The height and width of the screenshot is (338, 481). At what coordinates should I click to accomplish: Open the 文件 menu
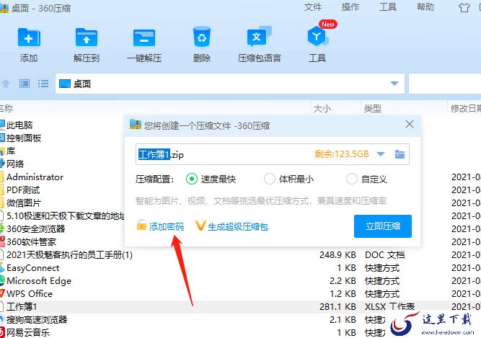313,7
